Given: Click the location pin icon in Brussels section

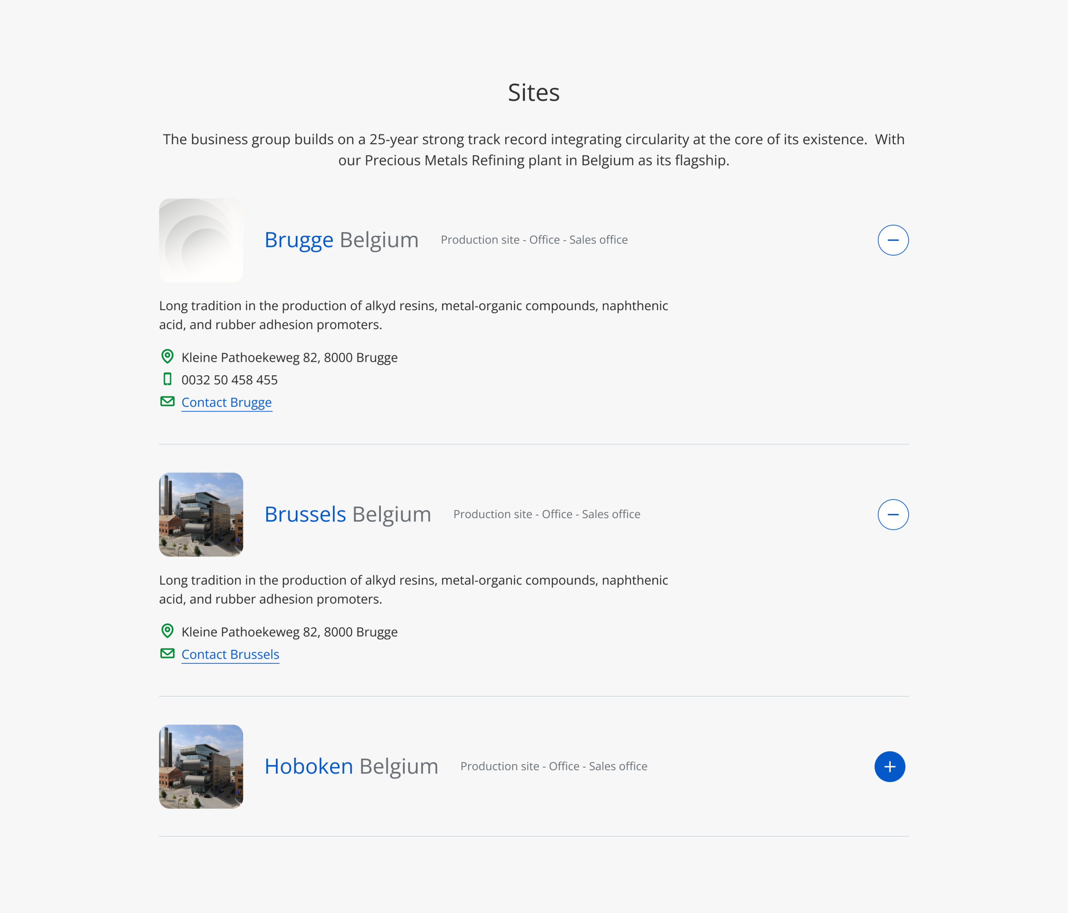Looking at the screenshot, I should point(168,631).
